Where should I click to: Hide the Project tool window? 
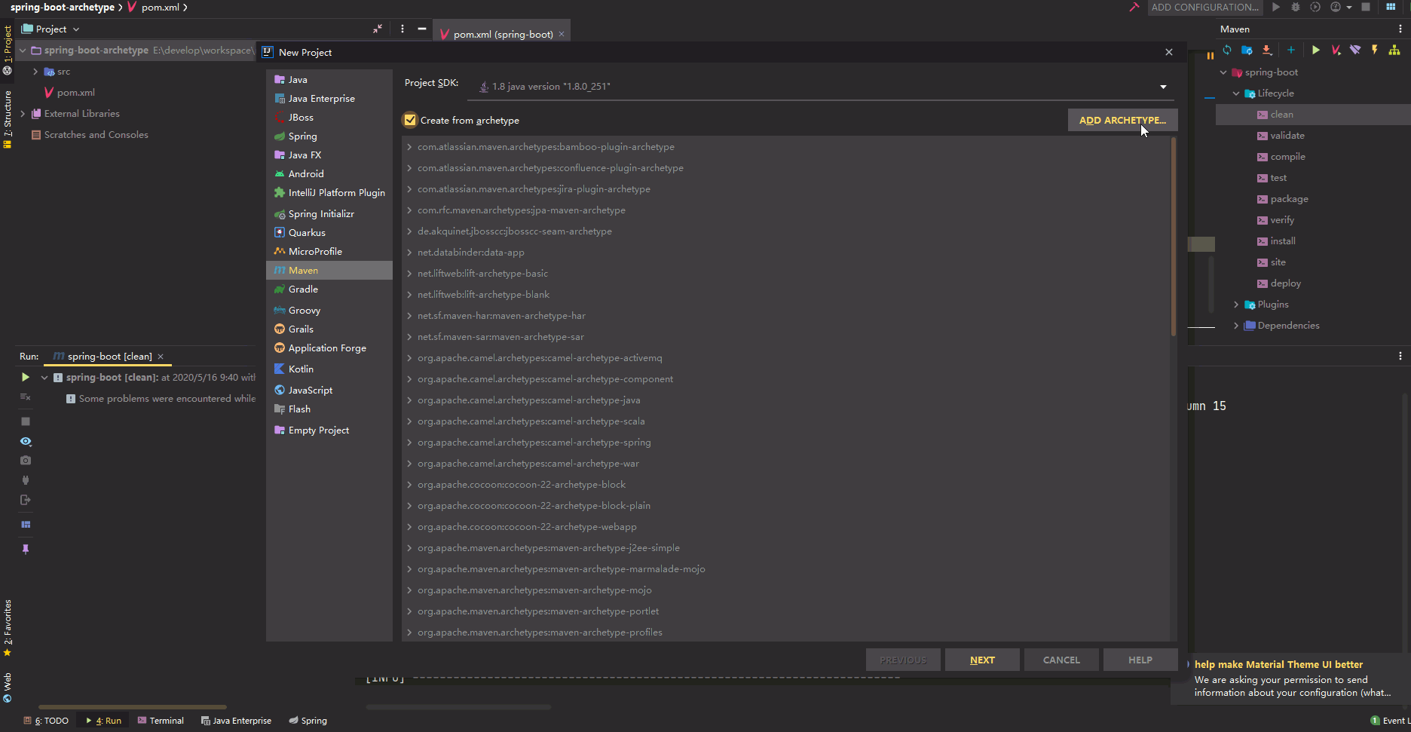click(422, 29)
